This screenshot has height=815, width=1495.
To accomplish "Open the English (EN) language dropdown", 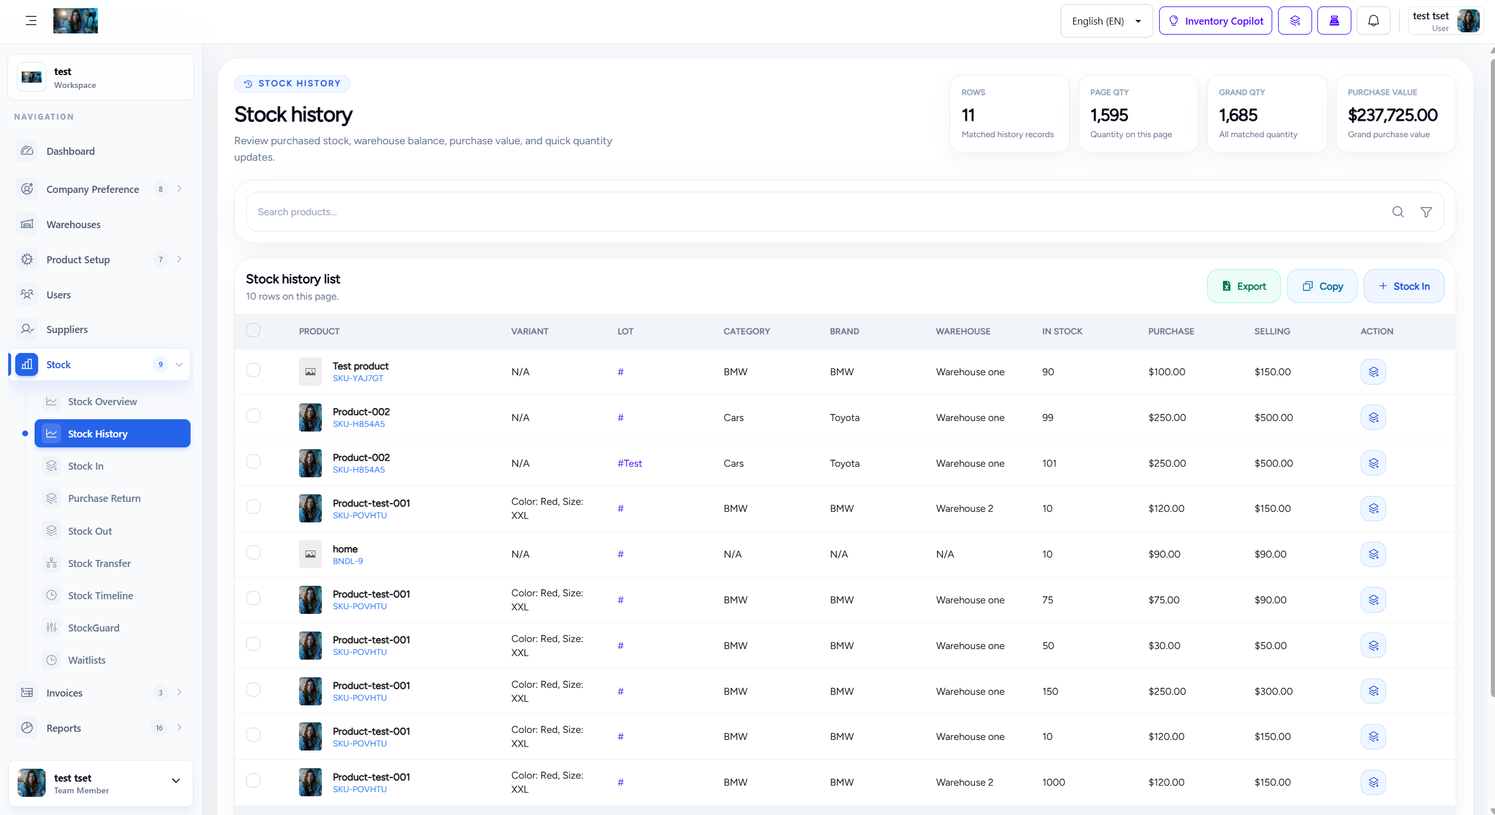I will coord(1106,21).
